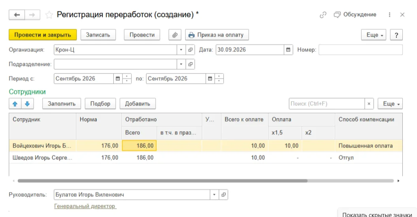This screenshot has width=417, height=217.
Task: Click the highlighted 186,00 worked hours cell
Action: click(139, 145)
